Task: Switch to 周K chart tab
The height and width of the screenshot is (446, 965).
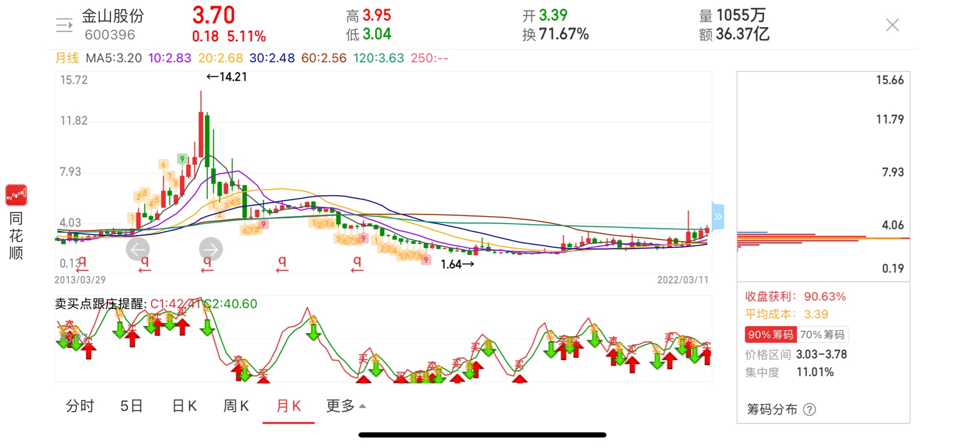Action: (x=236, y=406)
